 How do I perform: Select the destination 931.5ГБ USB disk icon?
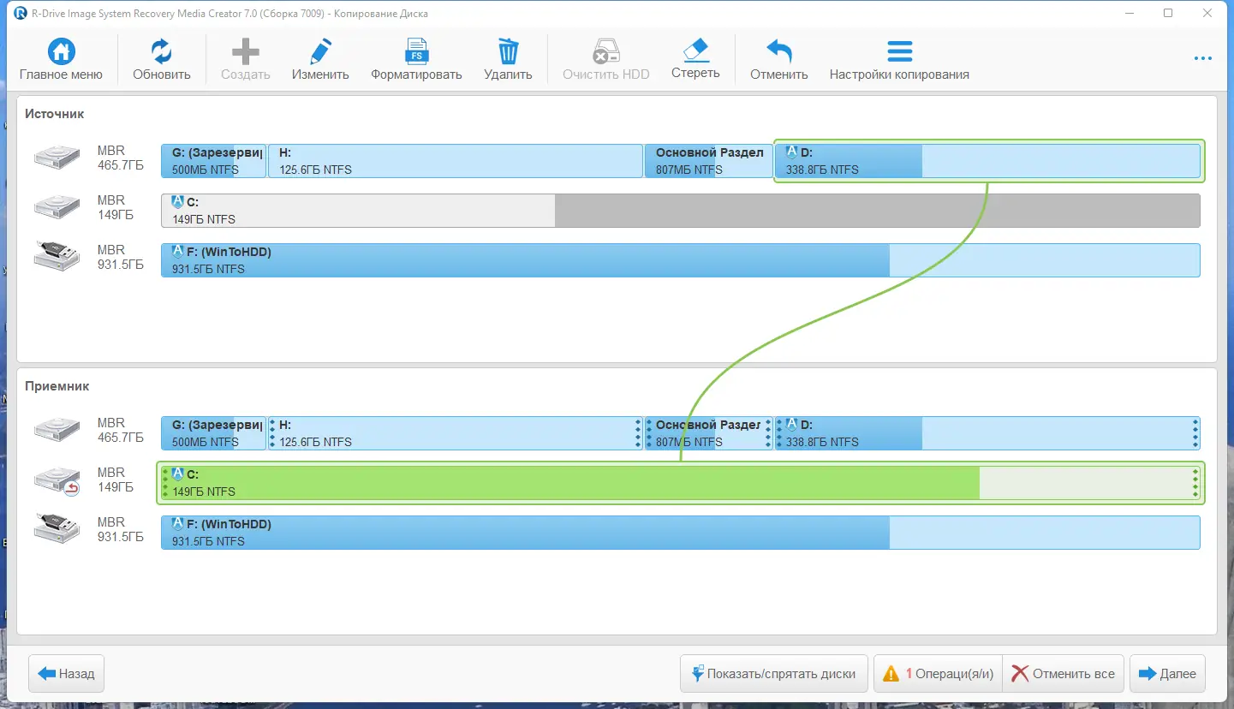tap(57, 529)
